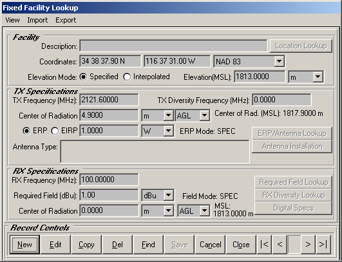Click the New record button

[x=24, y=245]
